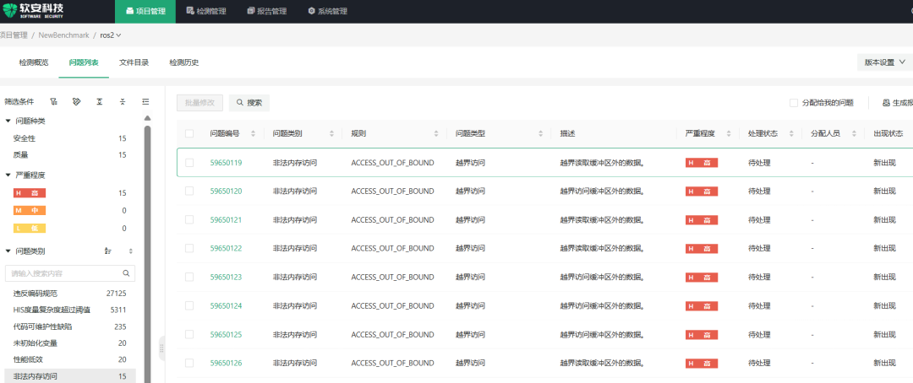
Task: Open the 项目管理 top menu
Action: pos(145,11)
